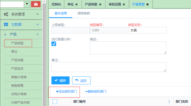The image size is (191, 106).
Task: Expand the 系统管理 menu section
Action: click(37, 14)
